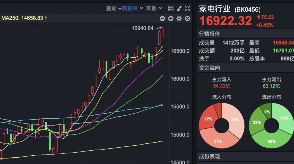Click the 16940.84 high price marker

[142, 28]
